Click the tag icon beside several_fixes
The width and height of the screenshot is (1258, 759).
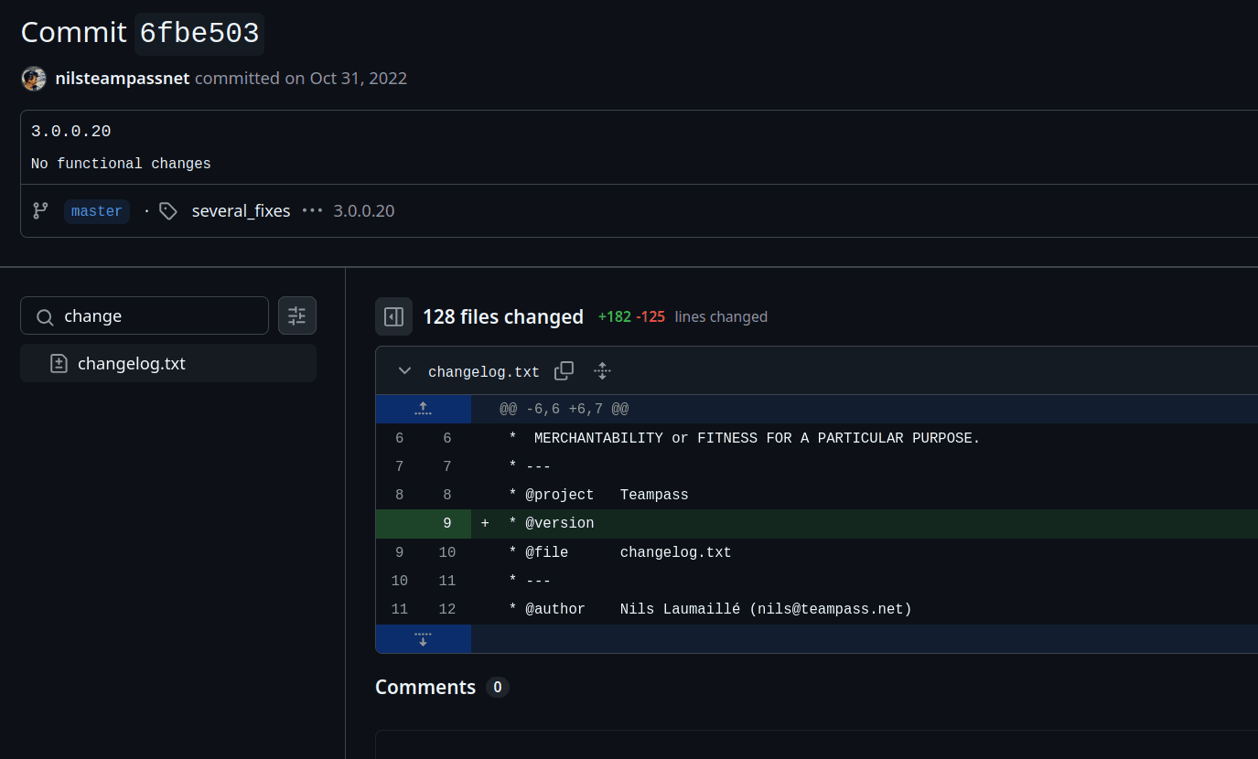(x=168, y=211)
